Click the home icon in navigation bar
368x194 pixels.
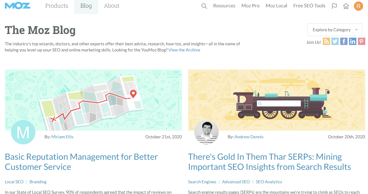tap(346, 6)
